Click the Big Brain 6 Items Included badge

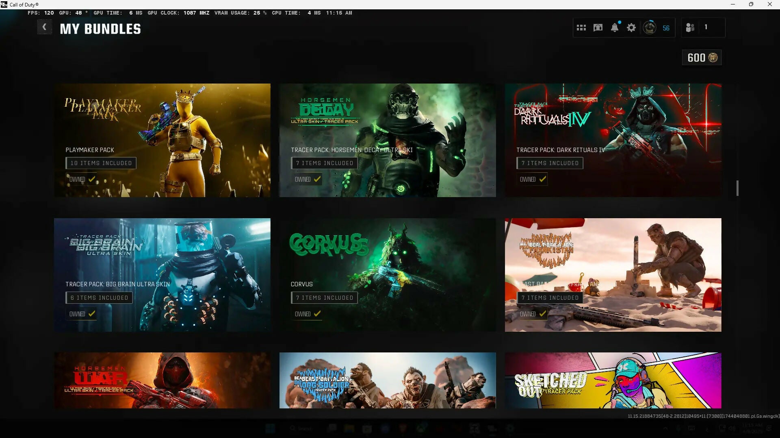pyautogui.click(x=99, y=298)
